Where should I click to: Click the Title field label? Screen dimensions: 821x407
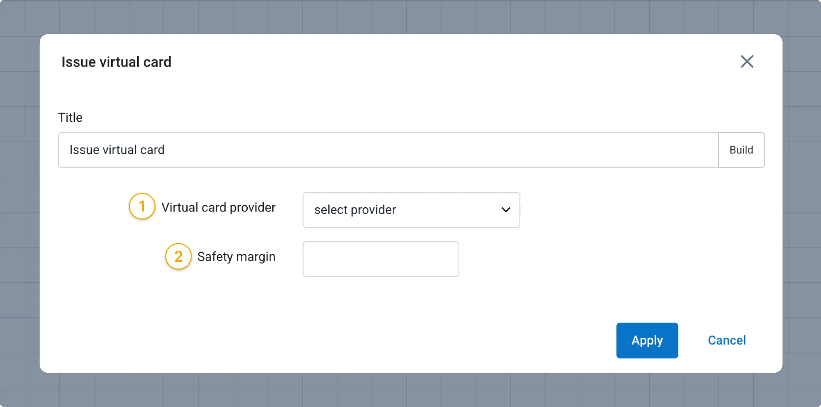70,118
